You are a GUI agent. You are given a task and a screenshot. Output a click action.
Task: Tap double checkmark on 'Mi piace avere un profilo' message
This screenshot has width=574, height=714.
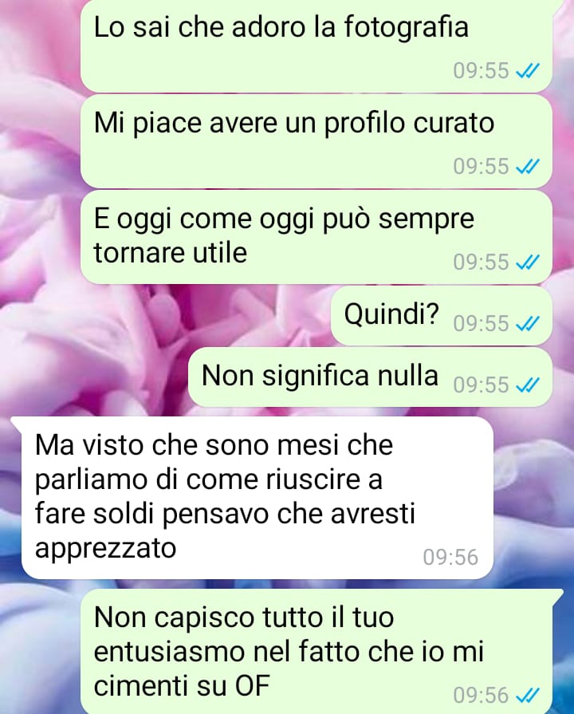click(x=527, y=167)
